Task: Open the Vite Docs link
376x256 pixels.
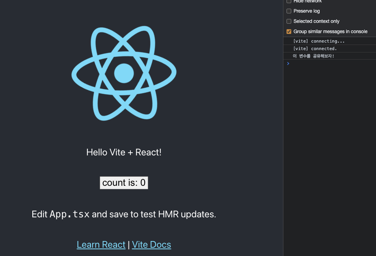Action: 151,245
